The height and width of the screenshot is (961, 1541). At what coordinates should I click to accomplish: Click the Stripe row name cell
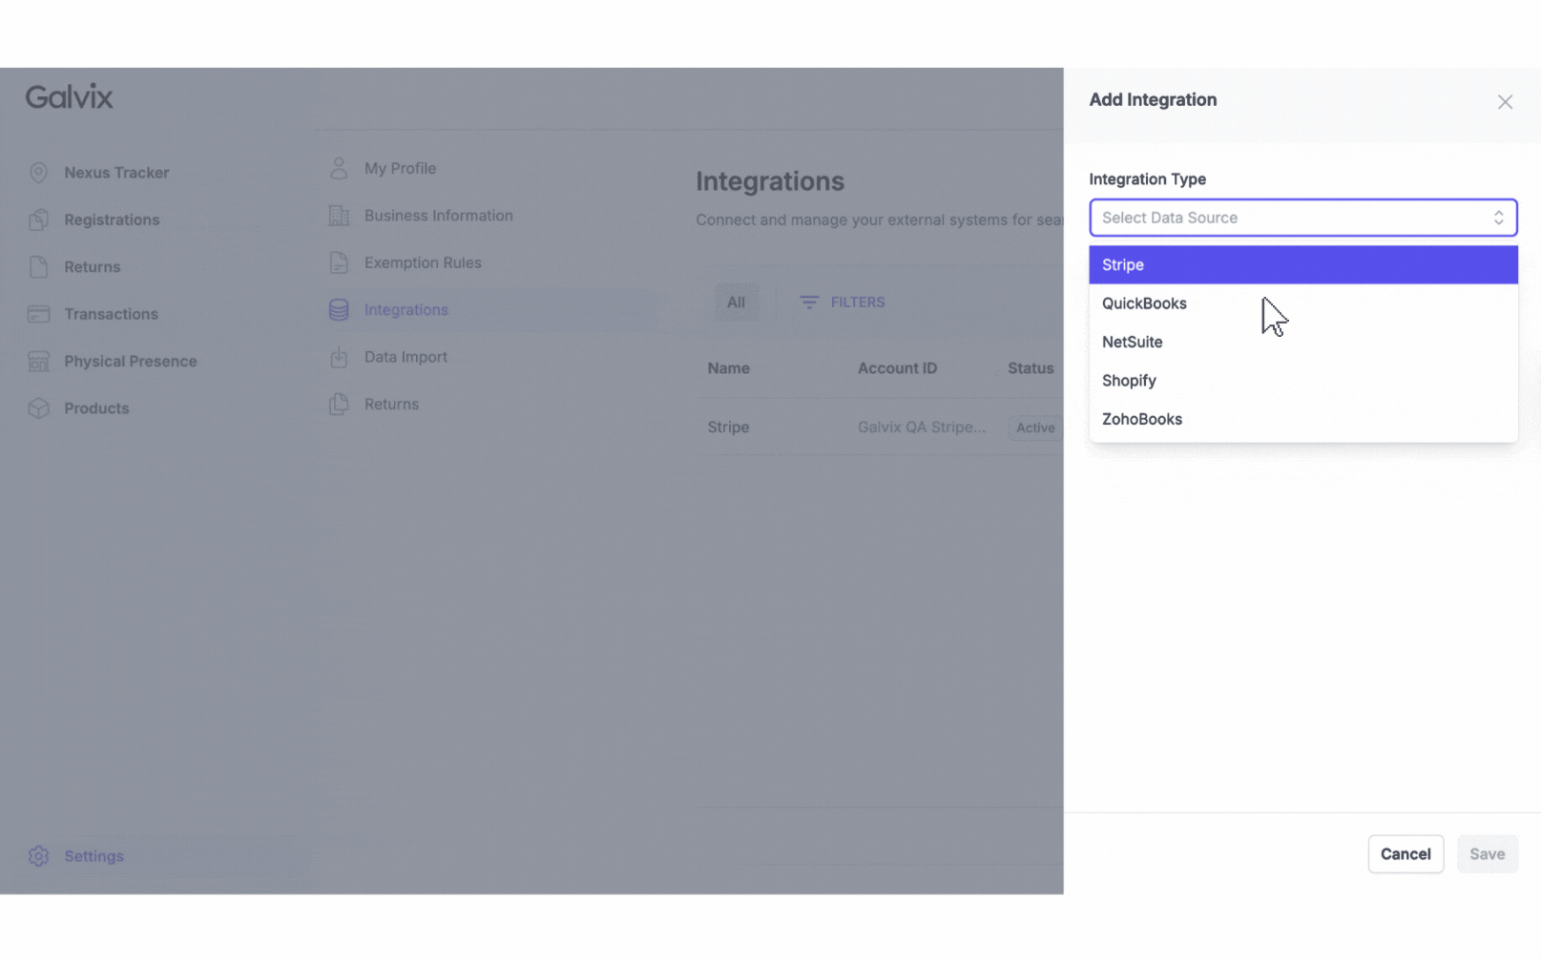728,428
